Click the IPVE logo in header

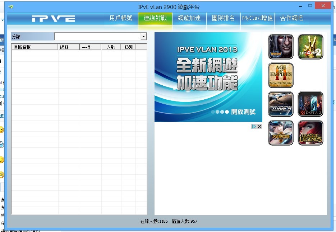pyautogui.click(x=53, y=19)
